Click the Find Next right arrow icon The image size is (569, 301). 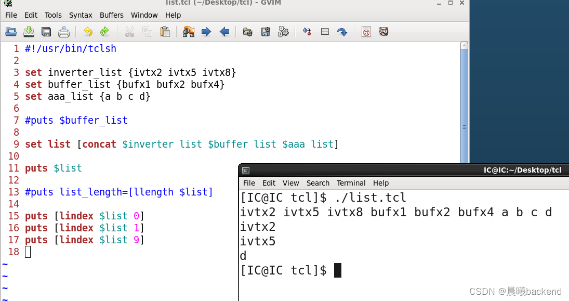206,32
